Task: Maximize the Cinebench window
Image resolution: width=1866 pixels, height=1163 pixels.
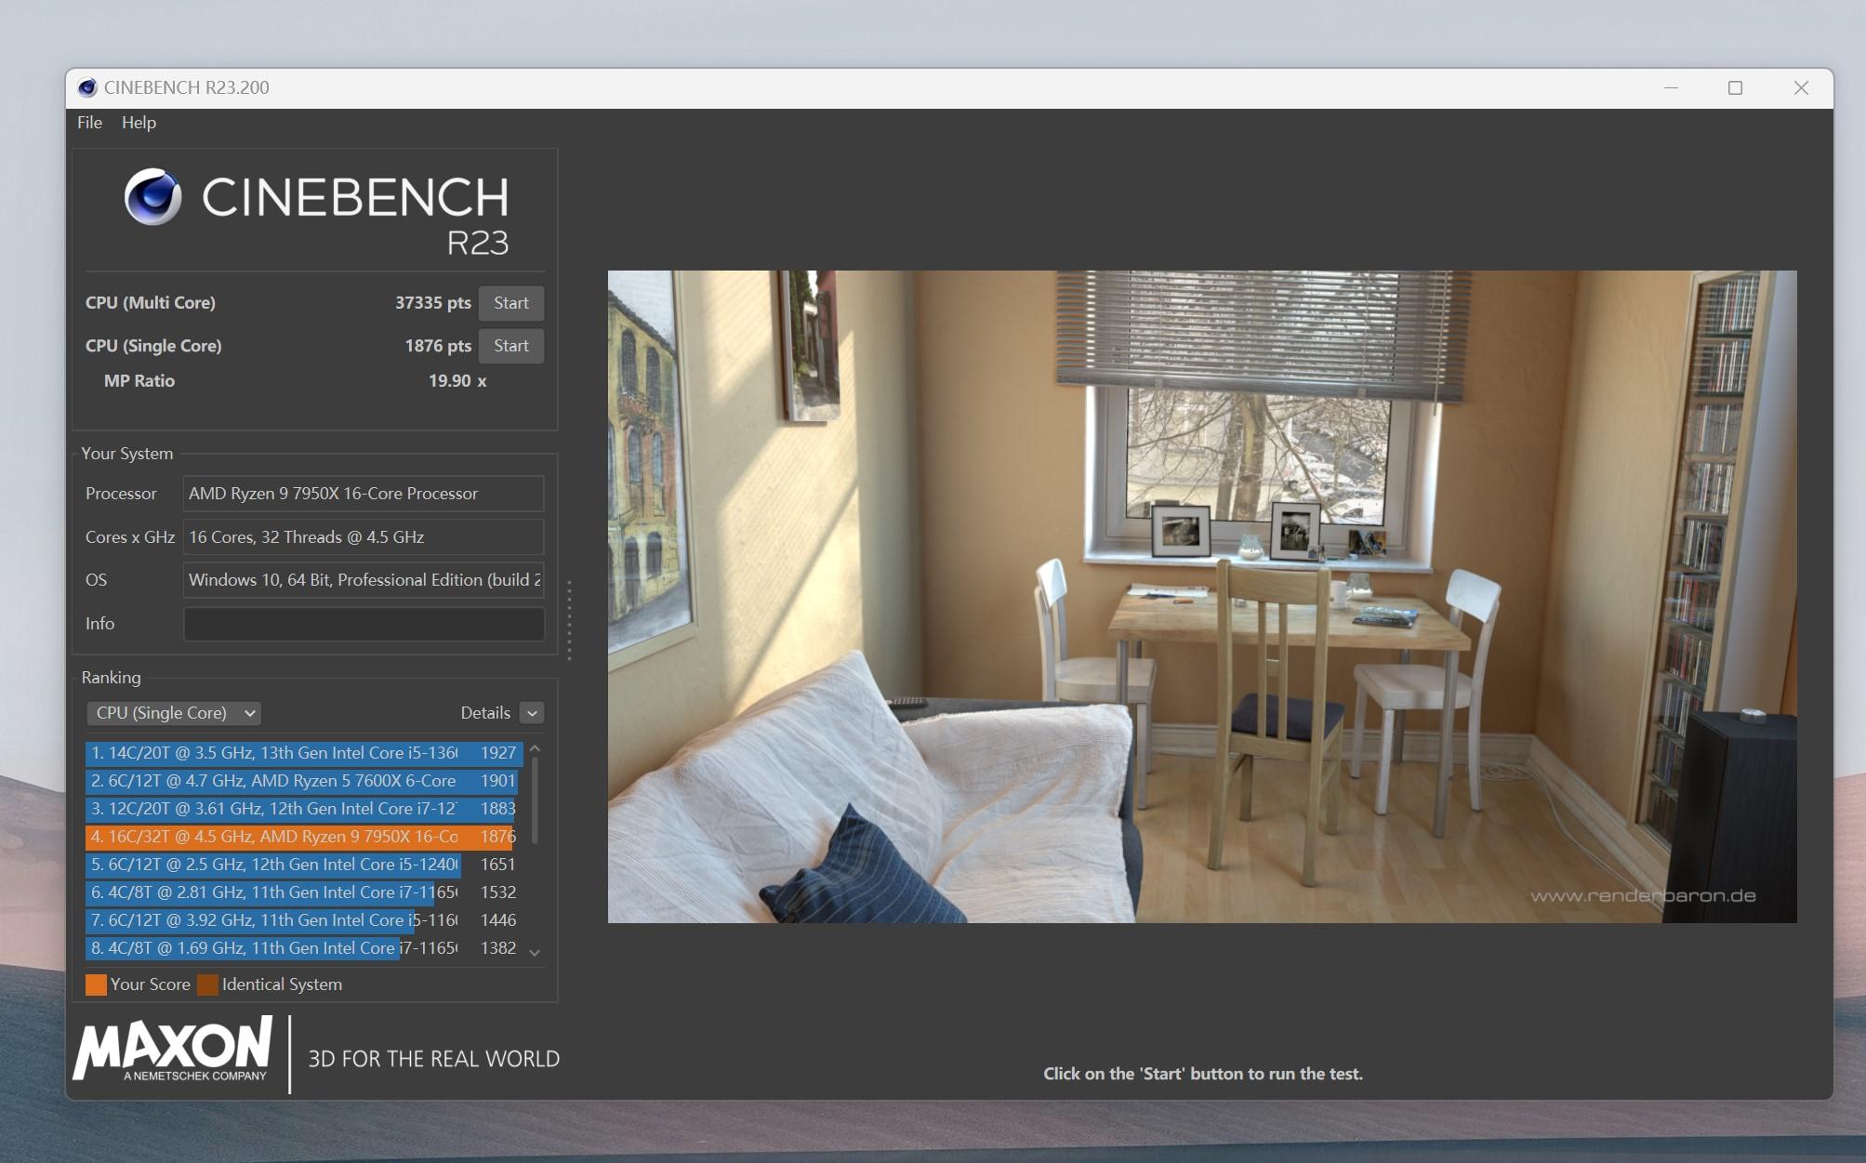Action: (x=1735, y=87)
